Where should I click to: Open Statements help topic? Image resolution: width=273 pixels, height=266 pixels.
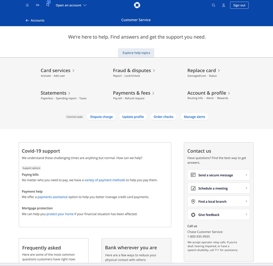click(54, 93)
